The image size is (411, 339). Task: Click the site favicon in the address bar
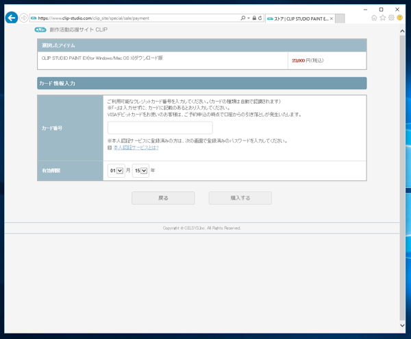click(x=34, y=18)
